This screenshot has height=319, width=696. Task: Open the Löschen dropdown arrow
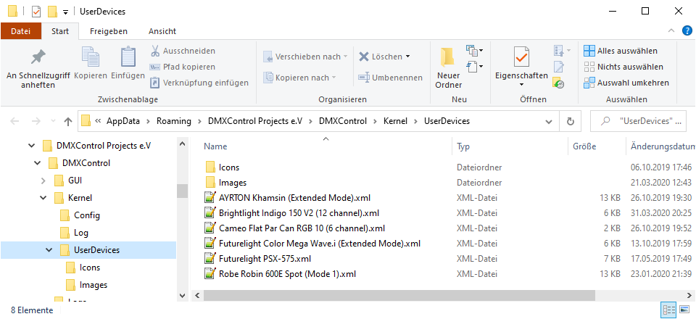click(407, 57)
